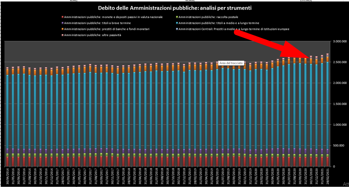349x187 pixels.
Task: Click the date label 30/04/2016
Action: [x=8, y=177]
